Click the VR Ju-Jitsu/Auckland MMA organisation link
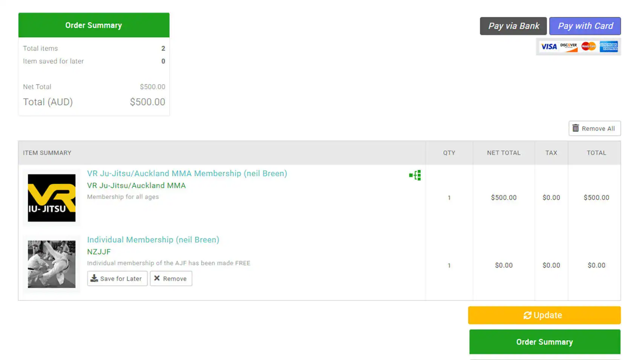This screenshot has height=360, width=642. [136, 185]
